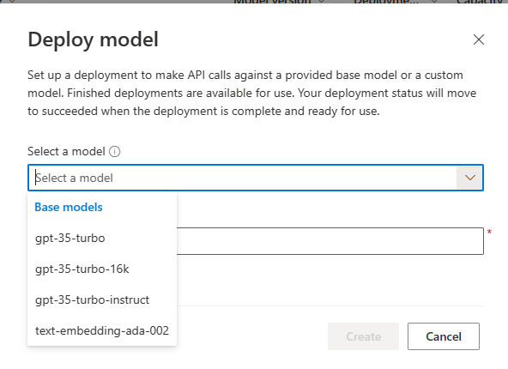The image size is (508, 369).
Task: Focus the Select a model combo box
Action: (256, 178)
